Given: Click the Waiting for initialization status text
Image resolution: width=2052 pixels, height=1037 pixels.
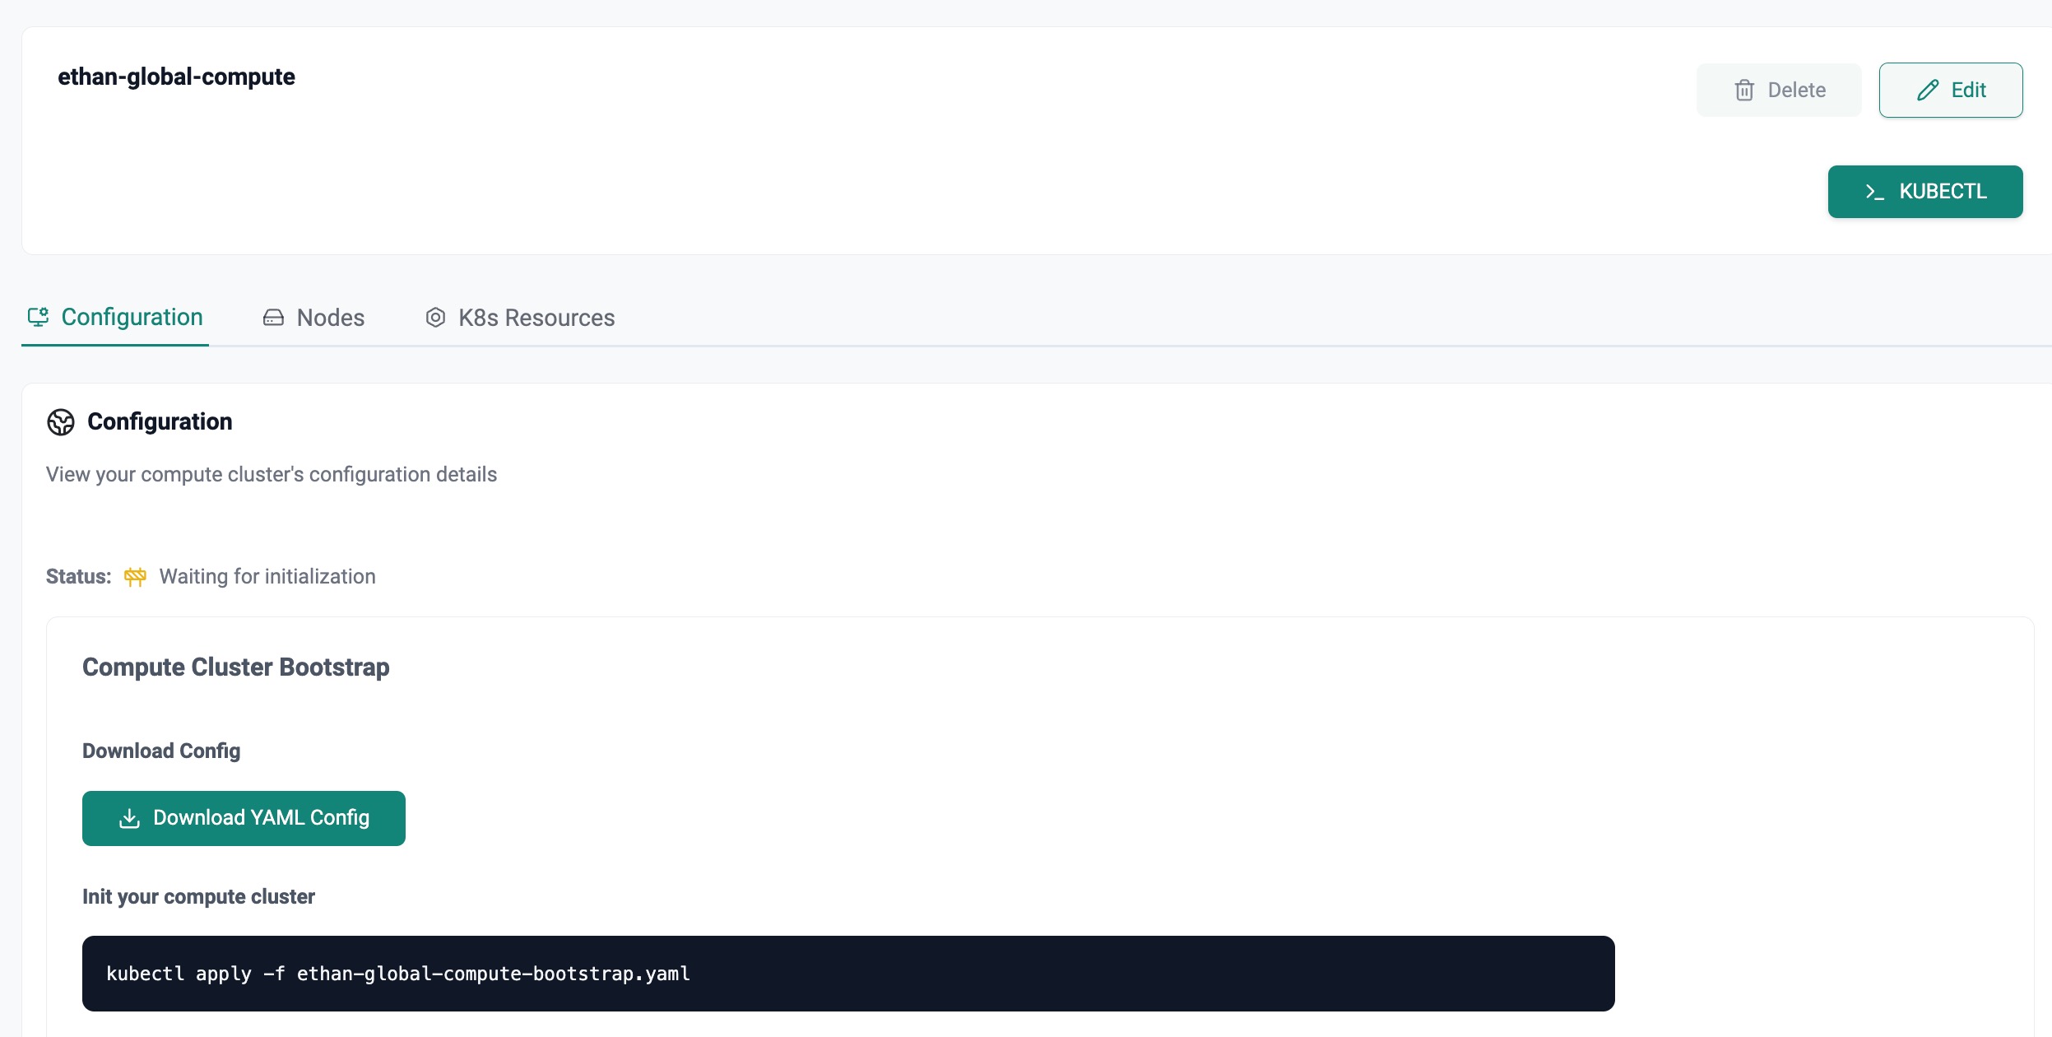Looking at the screenshot, I should (x=267, y=576).
